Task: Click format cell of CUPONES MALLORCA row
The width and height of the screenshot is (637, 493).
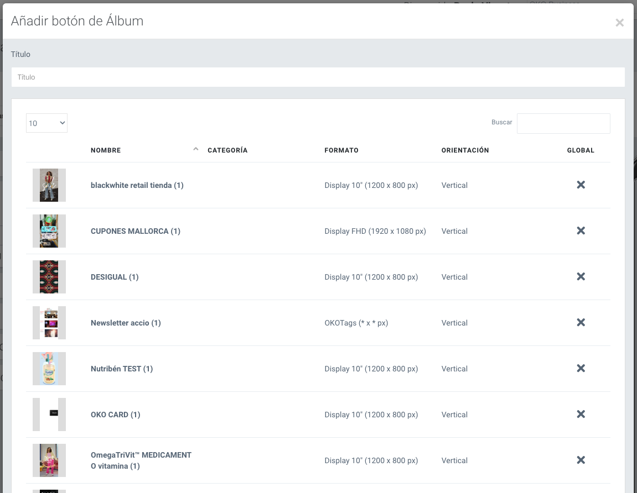Action: point(375,231)
